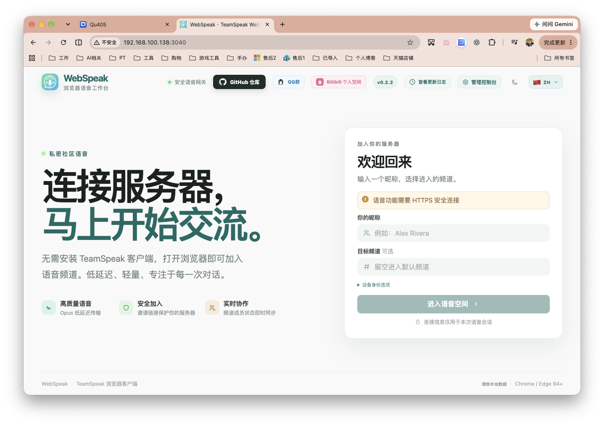Click the pink Bilibili extension icon
Screen dimensions: 604x426
coord(446,42)
